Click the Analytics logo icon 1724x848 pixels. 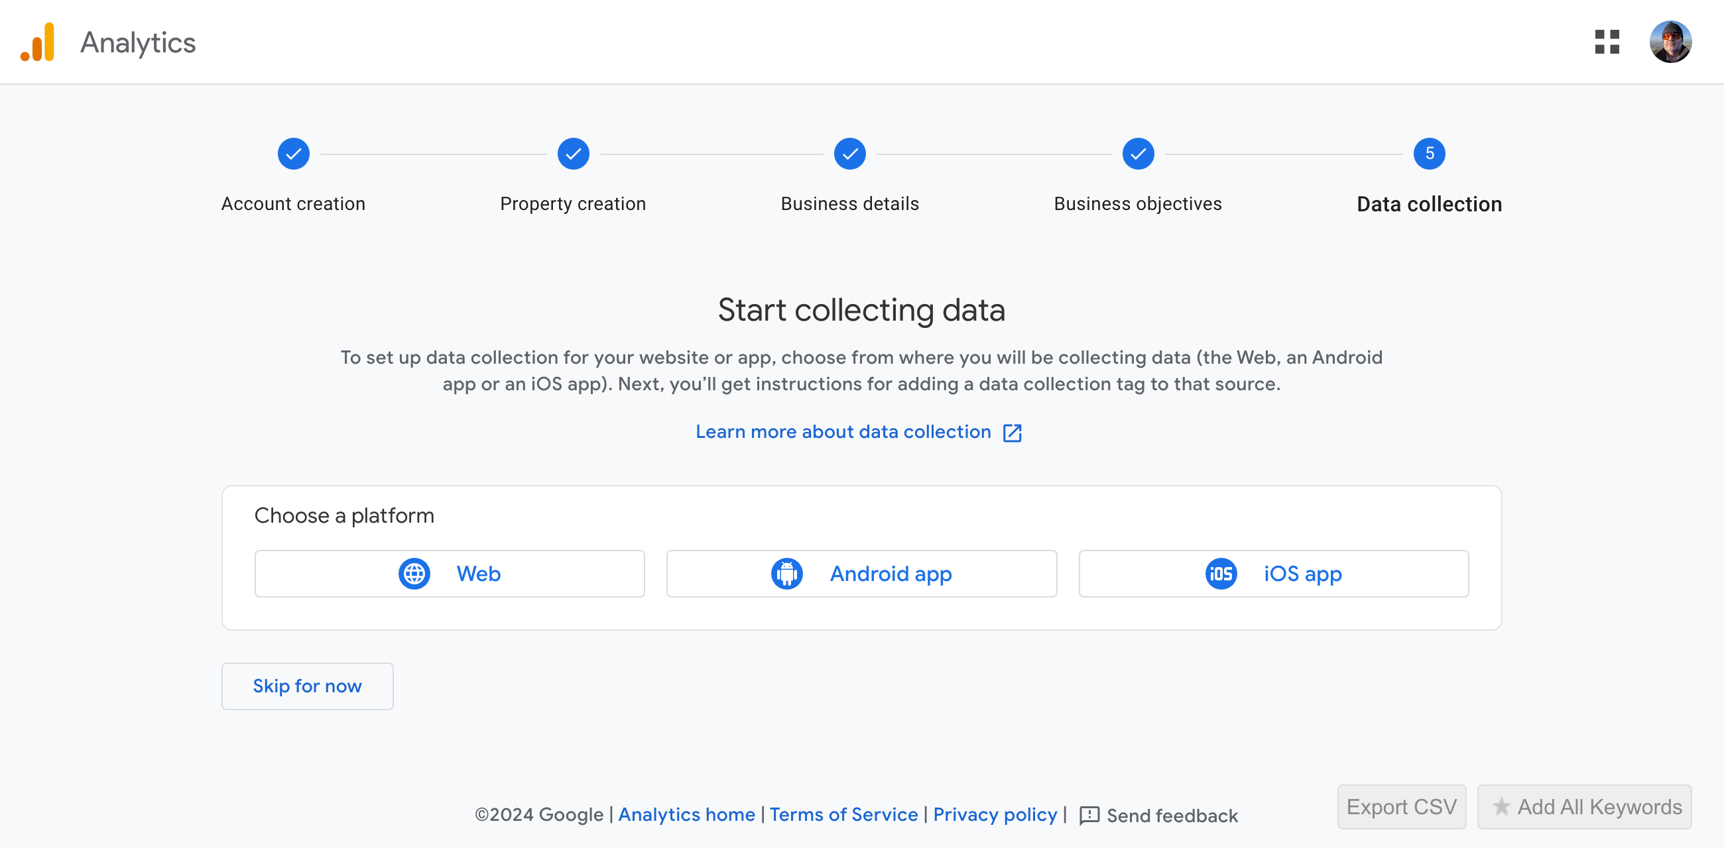38,42
